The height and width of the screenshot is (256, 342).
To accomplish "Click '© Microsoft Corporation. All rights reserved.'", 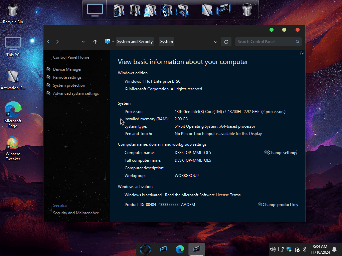I will [164, 89].
